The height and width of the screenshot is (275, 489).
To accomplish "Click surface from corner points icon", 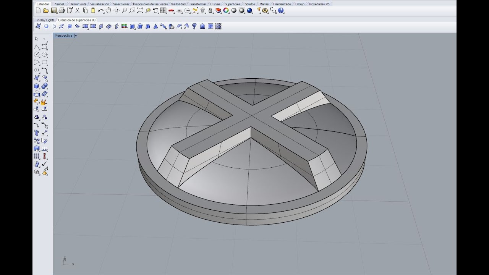I will pos(38,26).
